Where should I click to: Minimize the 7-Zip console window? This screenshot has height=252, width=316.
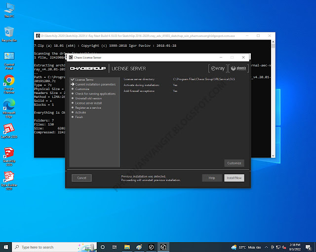247,36
